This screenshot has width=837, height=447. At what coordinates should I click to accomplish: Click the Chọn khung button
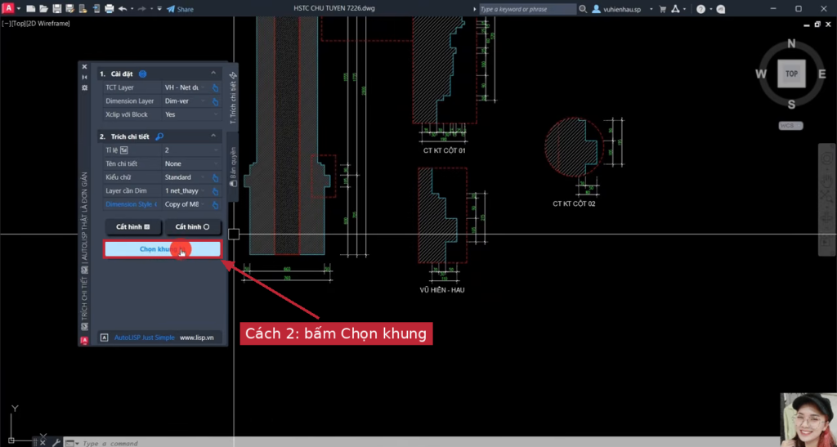[163, 249]
